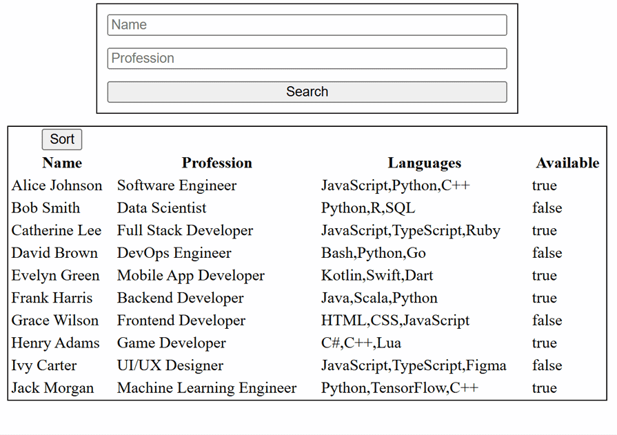
Task: Select the Game Developer cell
Action: click(172, 343)
